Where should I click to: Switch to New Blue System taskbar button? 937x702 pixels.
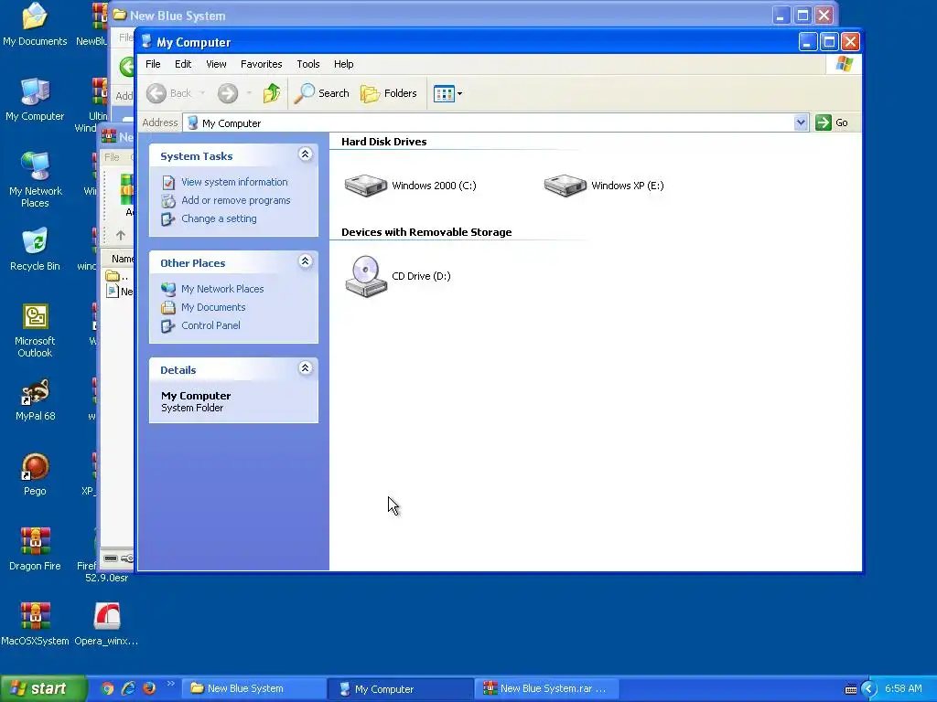pos(253,689)
